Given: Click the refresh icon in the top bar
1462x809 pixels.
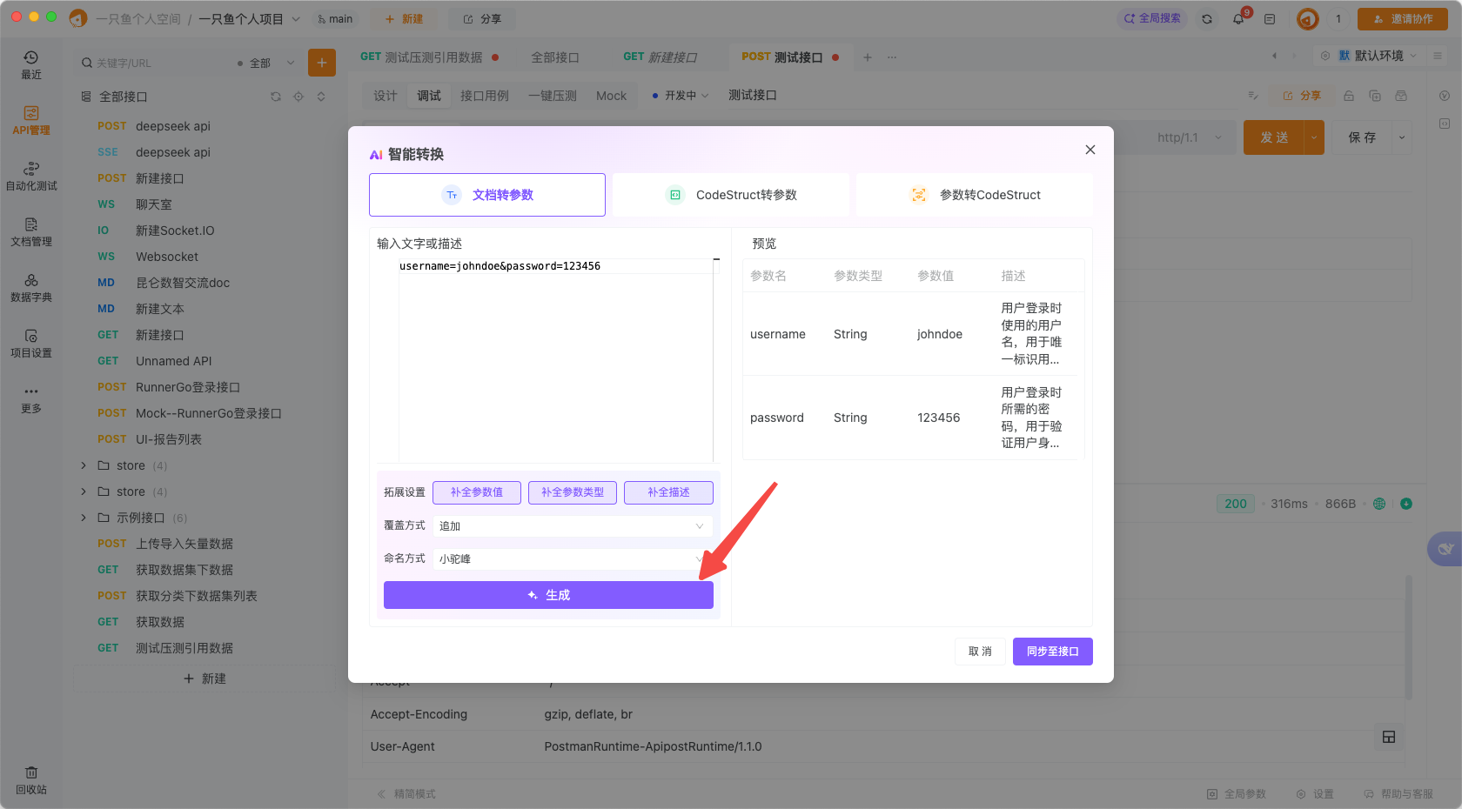Looking at the screenshot, I should (x=1207, y=17).
